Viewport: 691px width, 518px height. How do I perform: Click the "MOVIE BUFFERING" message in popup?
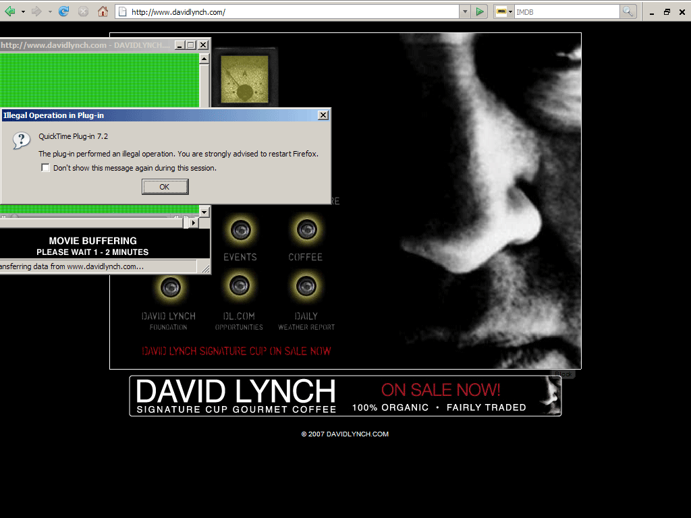pos(93,241)
